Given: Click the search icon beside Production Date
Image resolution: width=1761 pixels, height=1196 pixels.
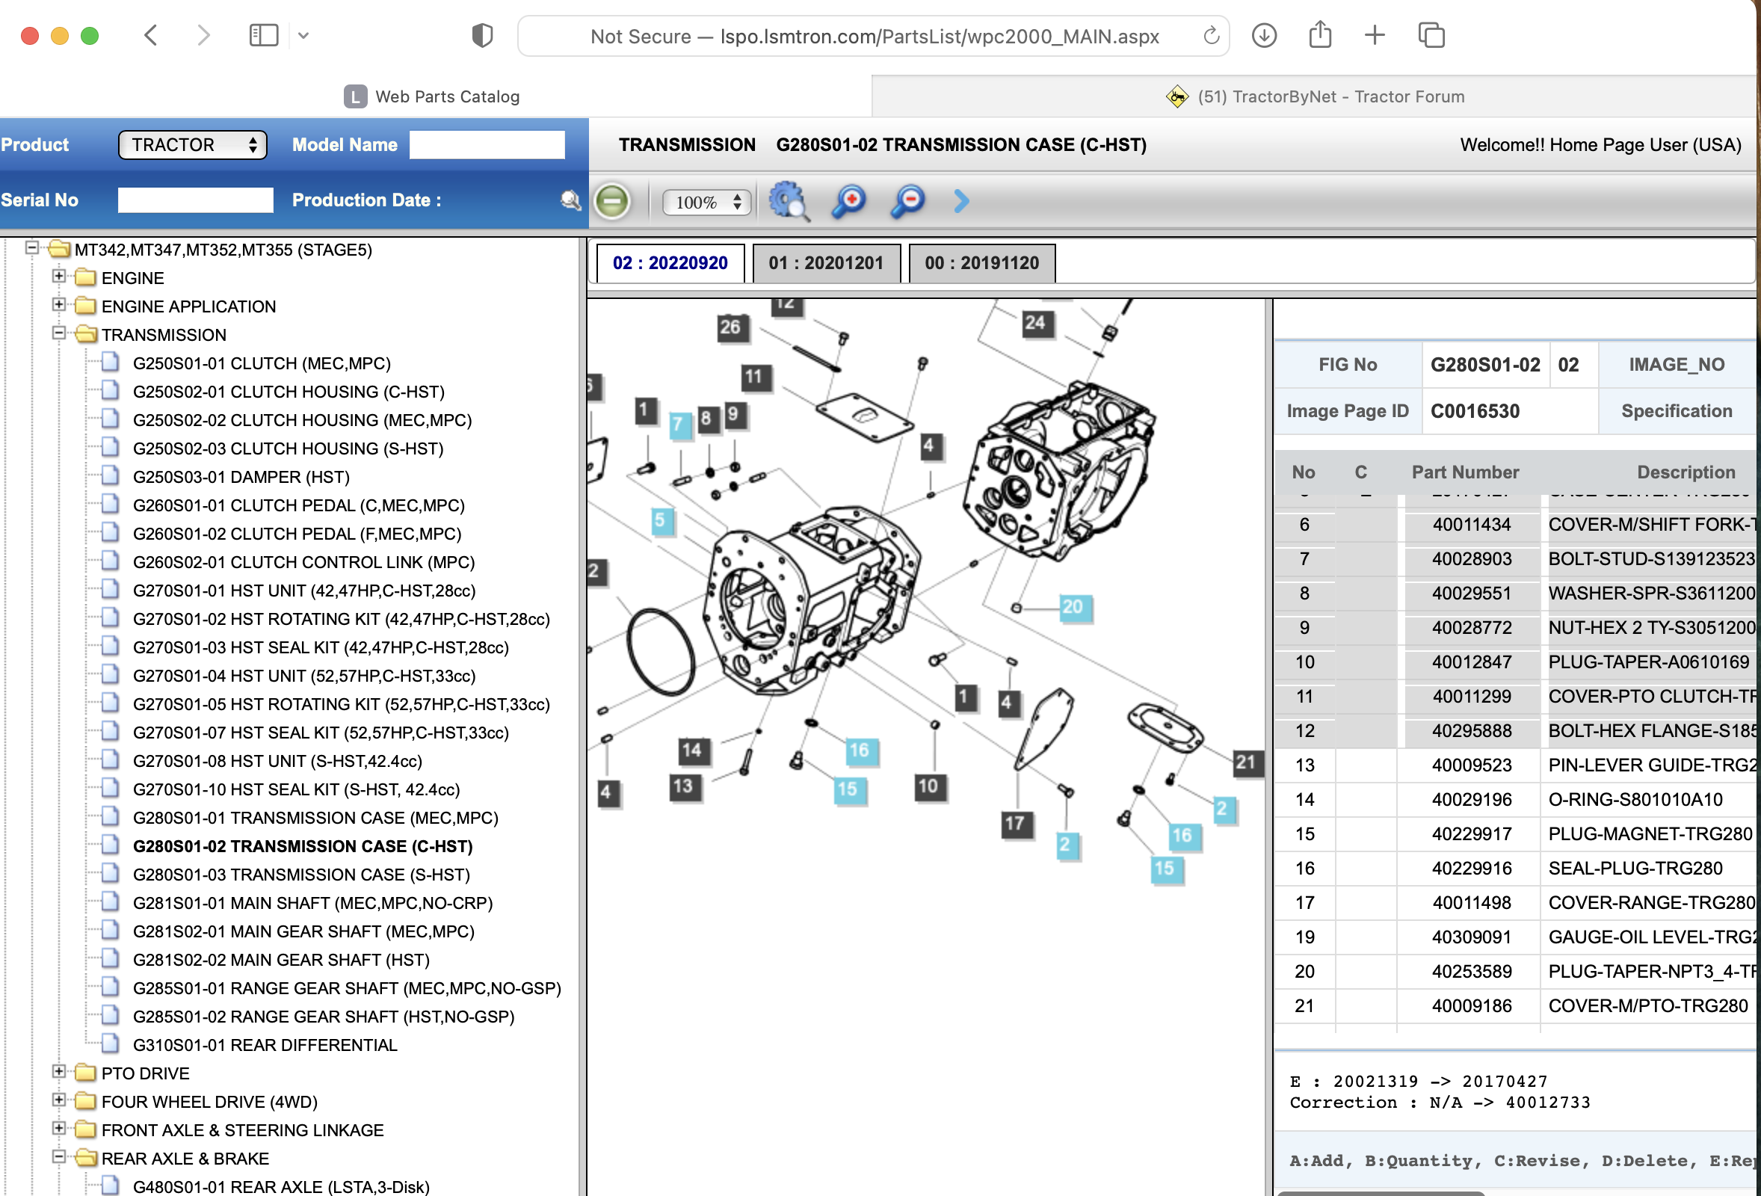Looking at the screenshot, I should [570, 200].
